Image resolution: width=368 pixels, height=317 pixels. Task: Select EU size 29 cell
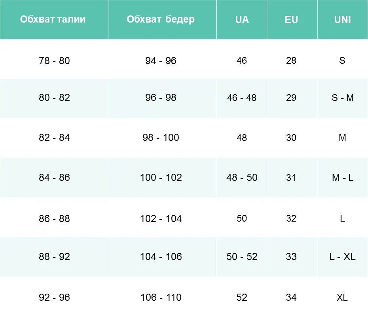tap(291, 98)
